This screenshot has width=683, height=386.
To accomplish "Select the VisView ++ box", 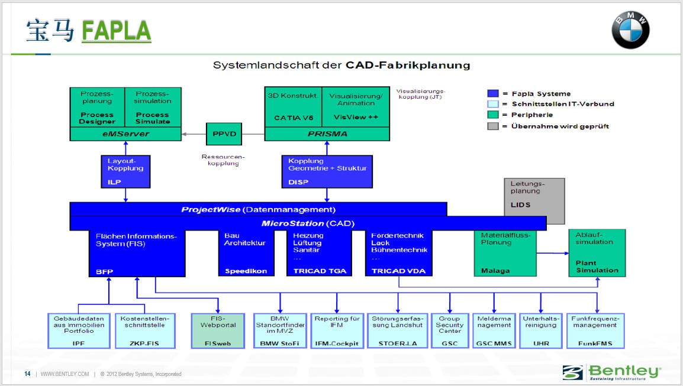I will 356,107.
